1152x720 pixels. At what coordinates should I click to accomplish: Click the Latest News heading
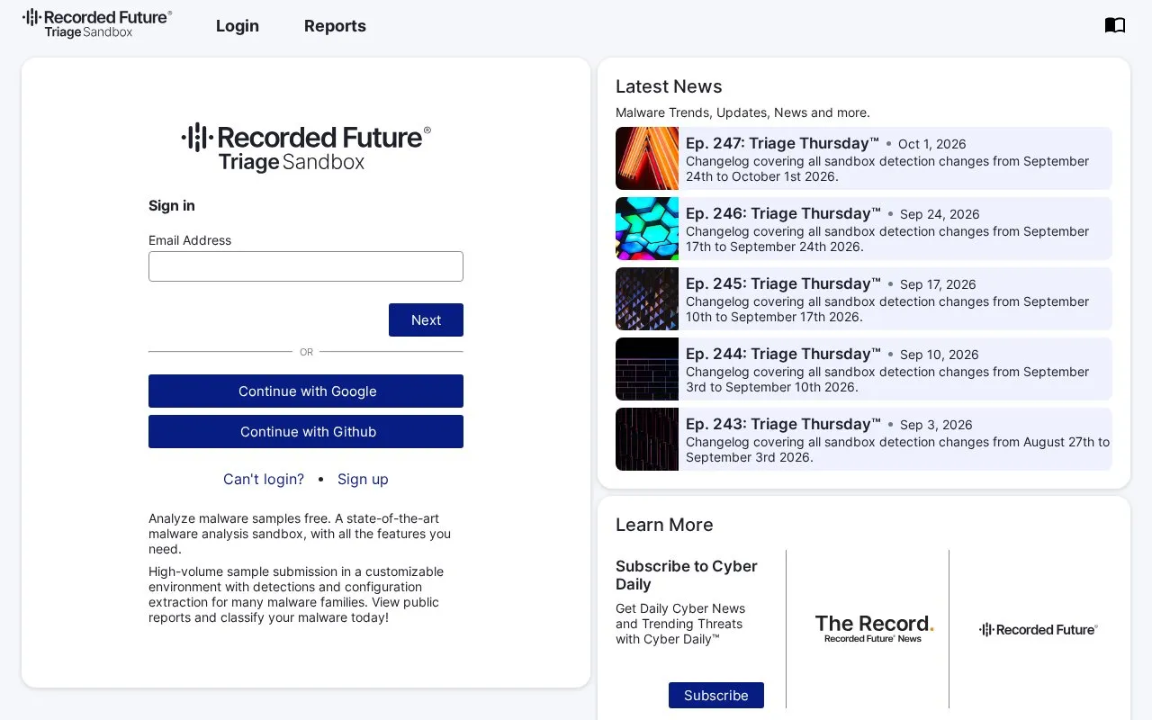coord(669,86)
